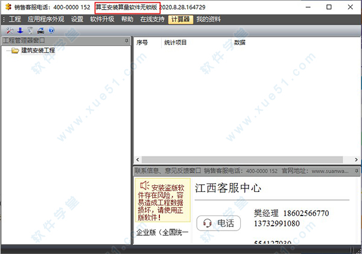This screenshot has height=254, width=362.
Task: Open the 应用程序外观 menu
Action: (46, 19)
